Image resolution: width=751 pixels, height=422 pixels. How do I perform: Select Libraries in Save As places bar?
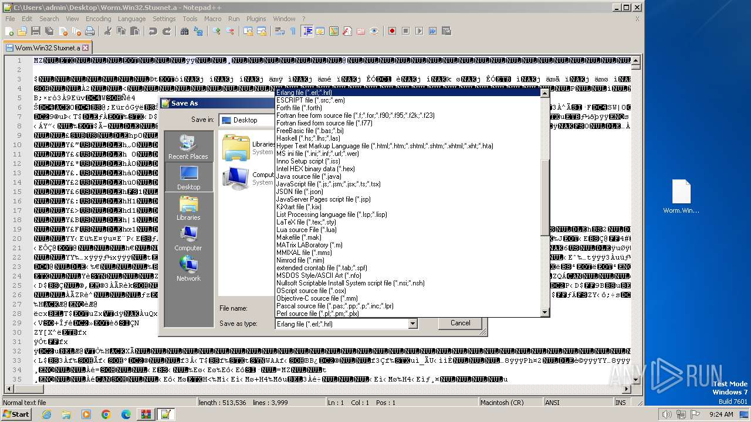pos(188,207)
